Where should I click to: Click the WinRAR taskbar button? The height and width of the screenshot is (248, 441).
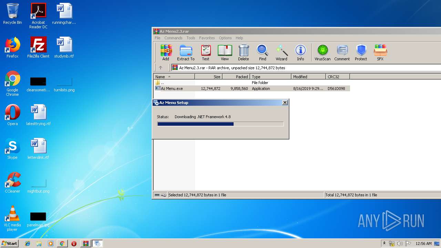click(86, 244)
